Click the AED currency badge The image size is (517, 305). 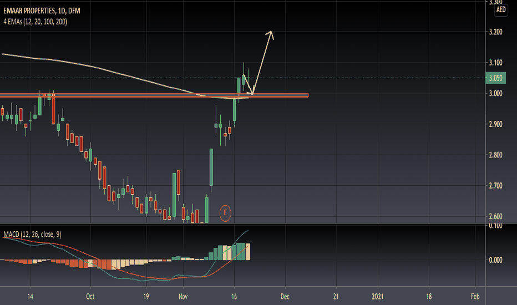tap(501, 9)
